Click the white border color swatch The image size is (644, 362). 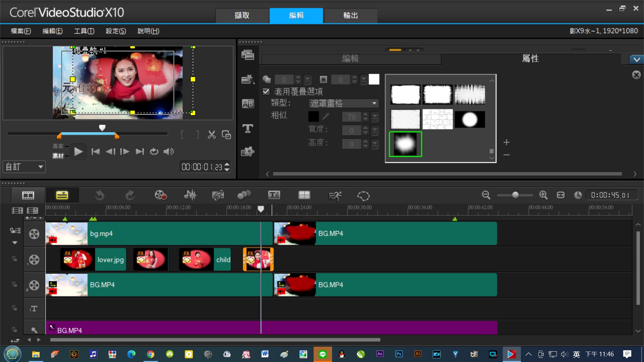[x=374, y=79]
